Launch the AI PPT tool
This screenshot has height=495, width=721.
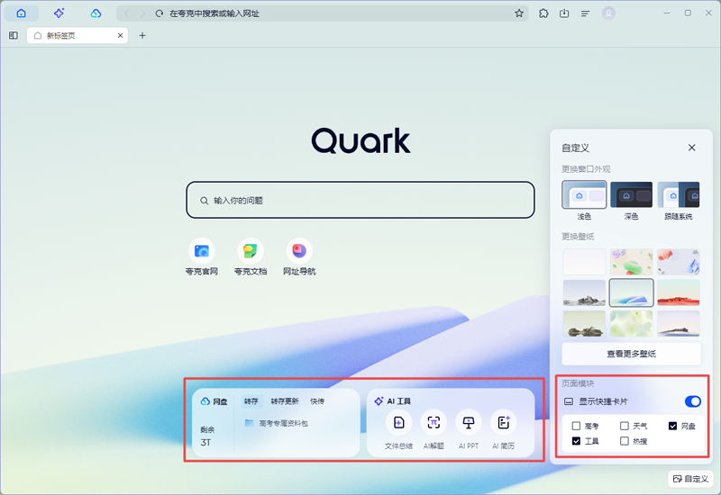click(x=469, y=430)
